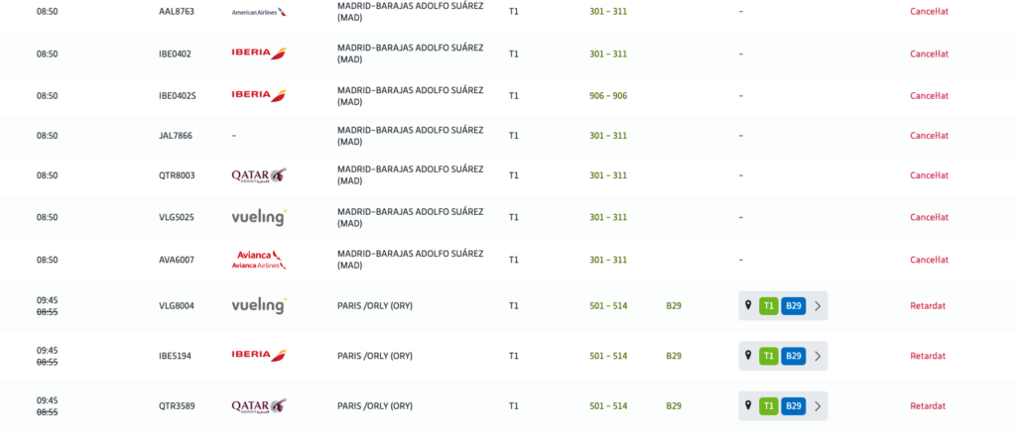Open flight code JAL7866
Screen dimensions: 1016x442
(176, 136)
